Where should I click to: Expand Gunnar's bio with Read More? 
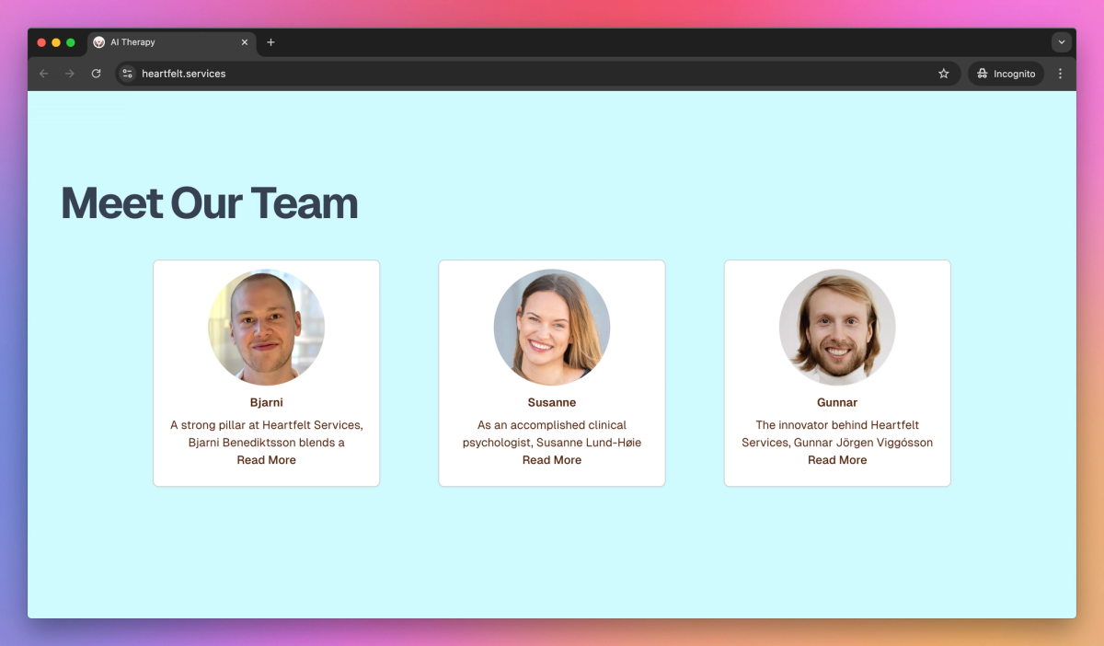(837, 460)
